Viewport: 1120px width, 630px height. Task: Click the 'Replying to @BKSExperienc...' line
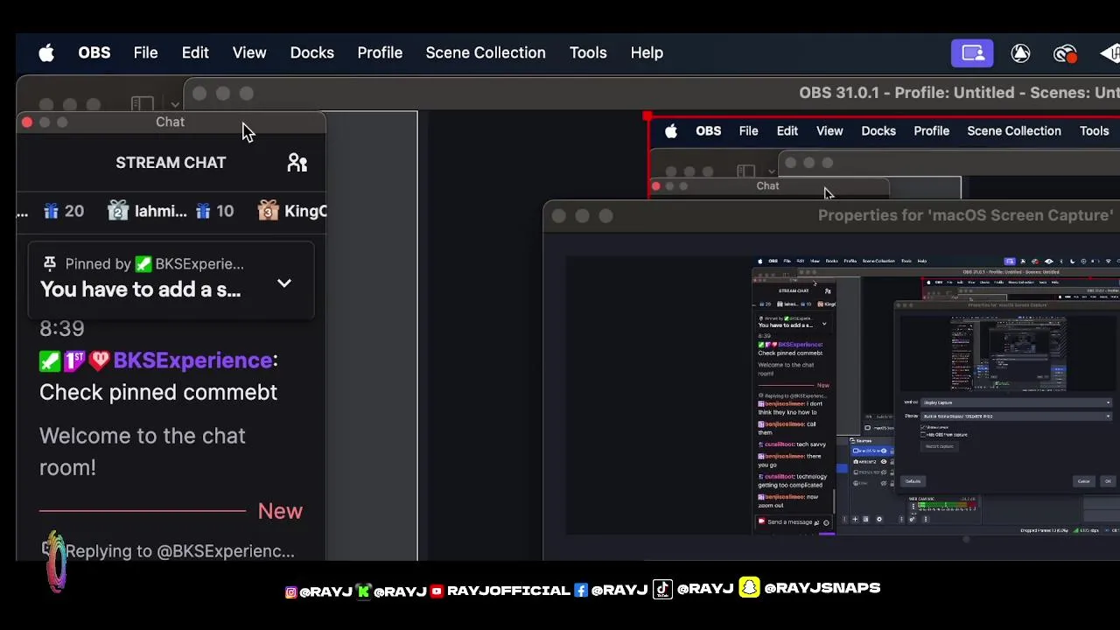point(180,551)
